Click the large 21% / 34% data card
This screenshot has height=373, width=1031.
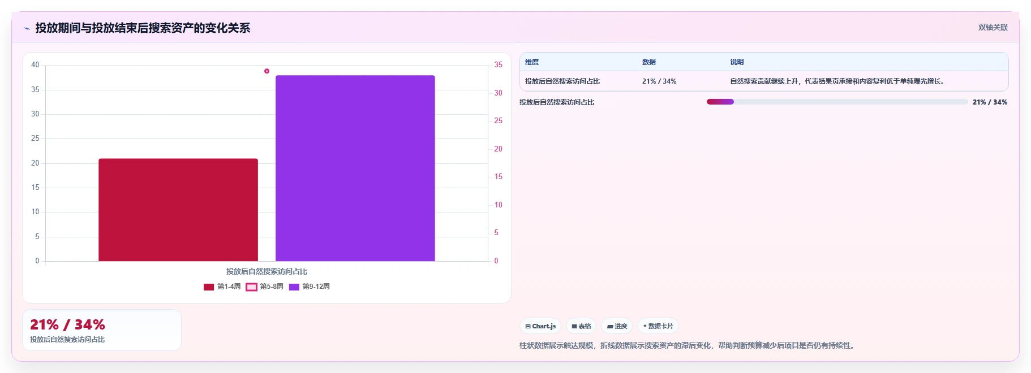pos(102,330)
